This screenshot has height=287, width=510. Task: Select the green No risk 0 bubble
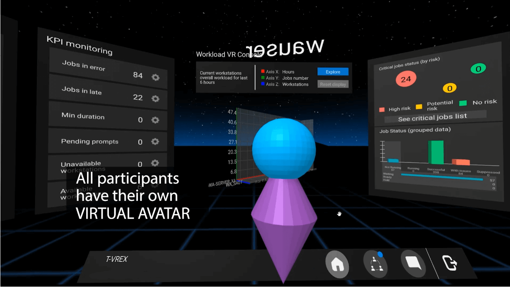coord(478,69)
